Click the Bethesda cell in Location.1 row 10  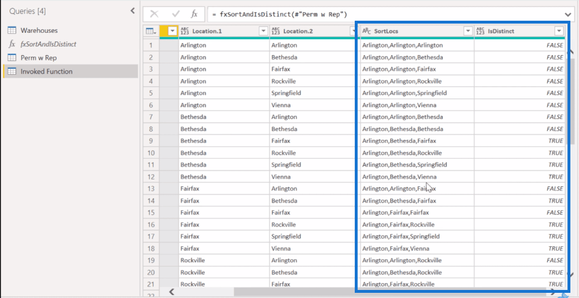[224, 153]
